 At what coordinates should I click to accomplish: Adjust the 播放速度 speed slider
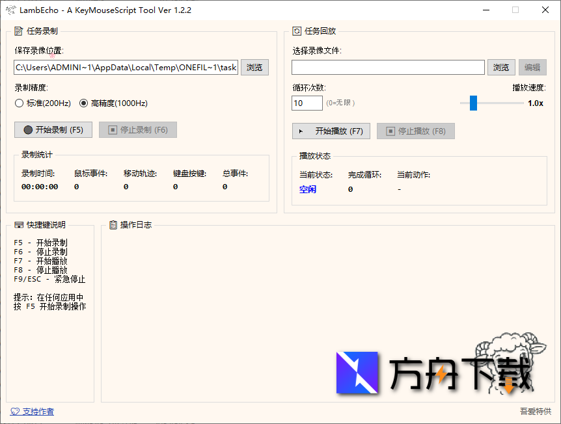click(x=473, y=103)
